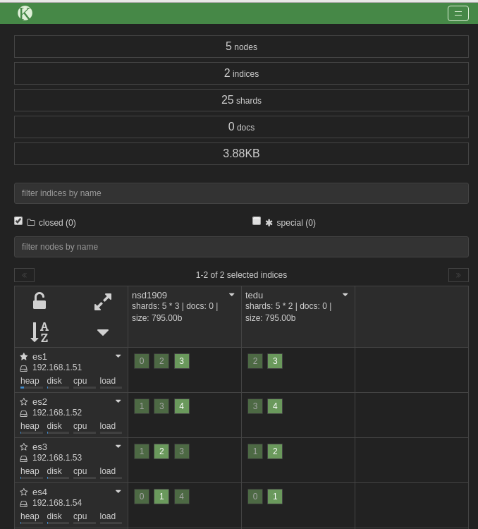Toggle the special indices checkbox
This screenshot has width=478, height=529.
click(257, 221)
